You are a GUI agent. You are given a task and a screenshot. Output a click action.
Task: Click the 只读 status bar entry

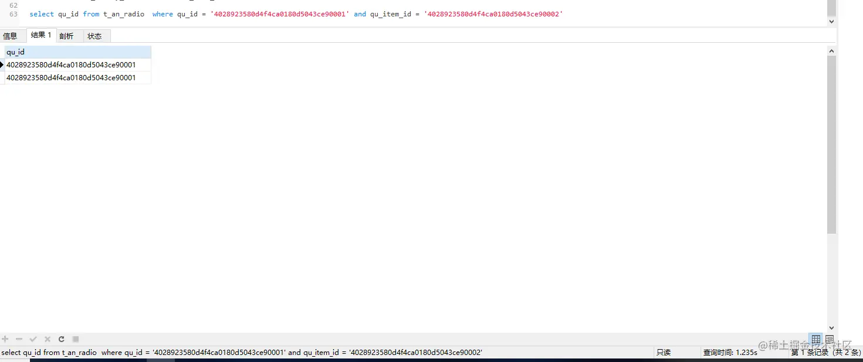tap(664, 353)
